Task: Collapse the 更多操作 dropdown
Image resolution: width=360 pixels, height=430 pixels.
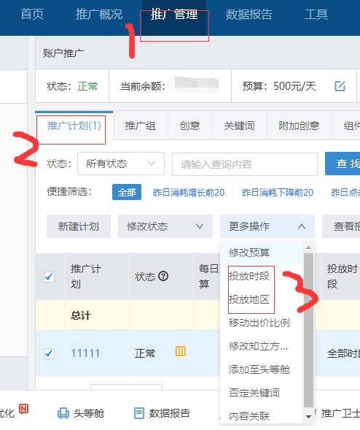Action: [x=267, y=226]
